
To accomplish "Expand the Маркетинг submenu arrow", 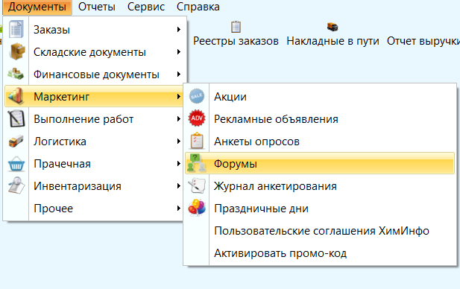I will coord(179,96).
